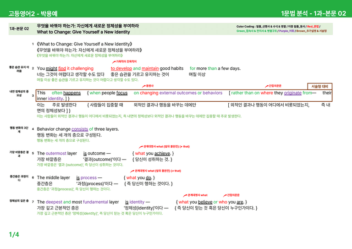Click the translation "좋은 습관을 기르고 유지하는 것이"
The width and height of the screenshot is (352, 249).
[x=140, y=74]
